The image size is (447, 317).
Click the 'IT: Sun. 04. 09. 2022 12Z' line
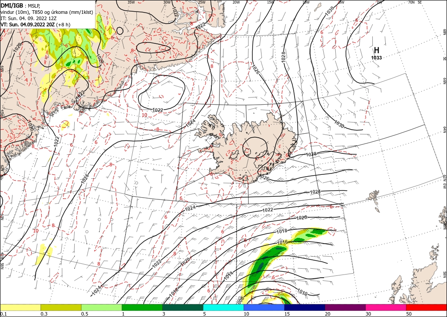[x=29, y=18]
